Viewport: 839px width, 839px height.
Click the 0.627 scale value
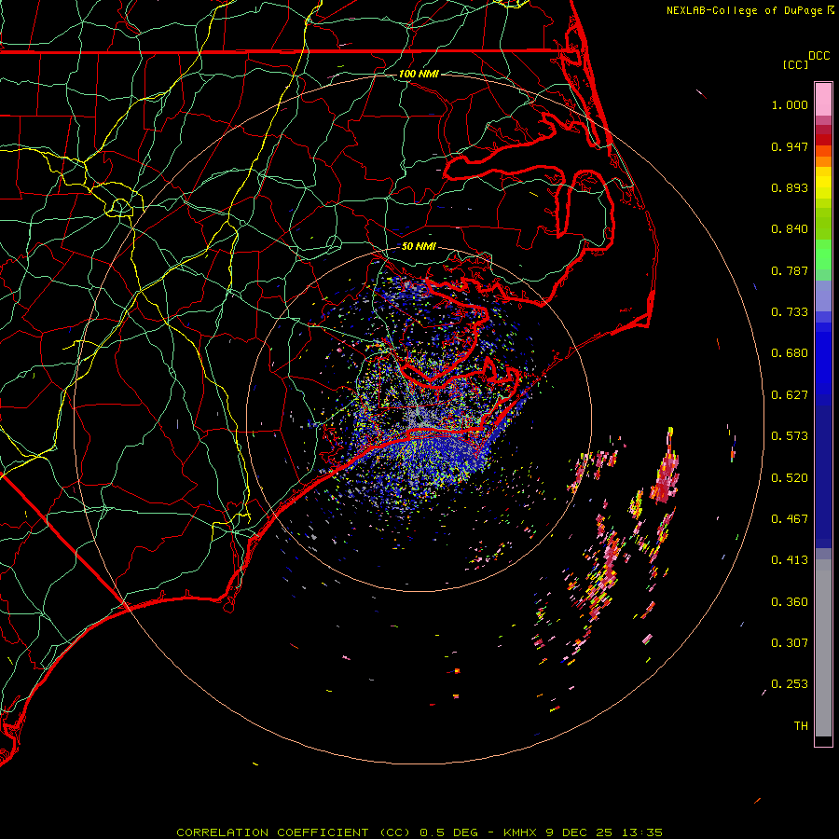790,395
